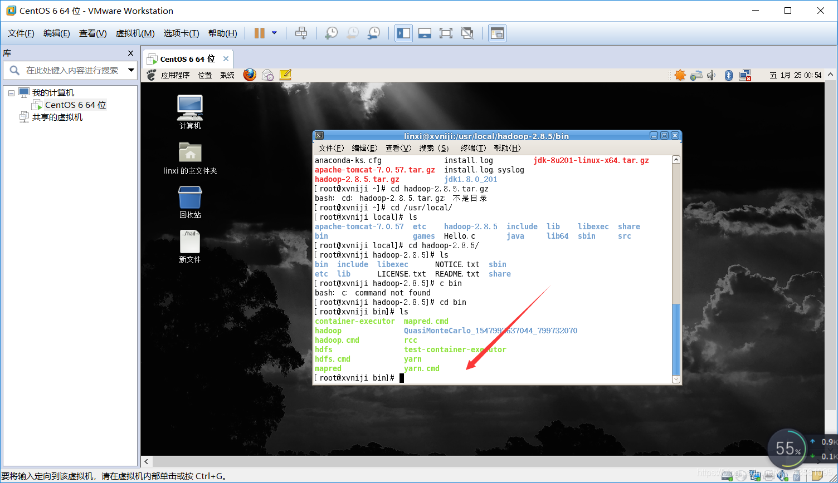Send Ctrl+Alt+Del to virtual machine icon
This screenshot has height=483, width=838.
tap(301, 33)
